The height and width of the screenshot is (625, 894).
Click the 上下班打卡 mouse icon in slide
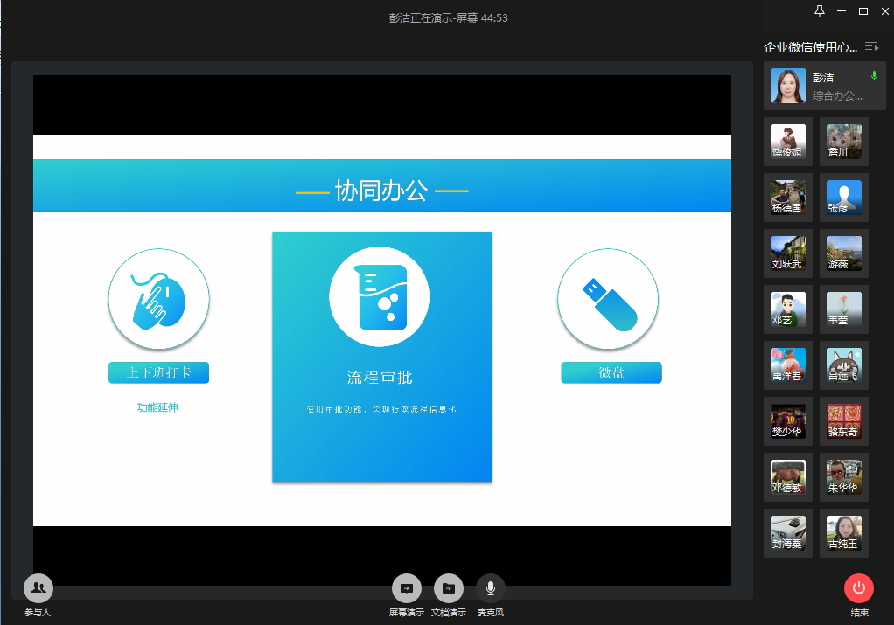(158, 299)
